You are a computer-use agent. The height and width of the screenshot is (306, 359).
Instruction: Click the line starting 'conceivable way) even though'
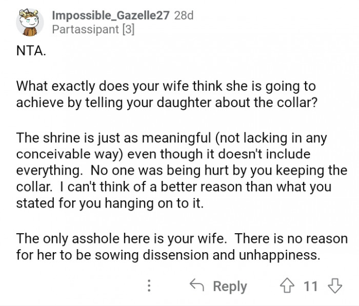163,154
